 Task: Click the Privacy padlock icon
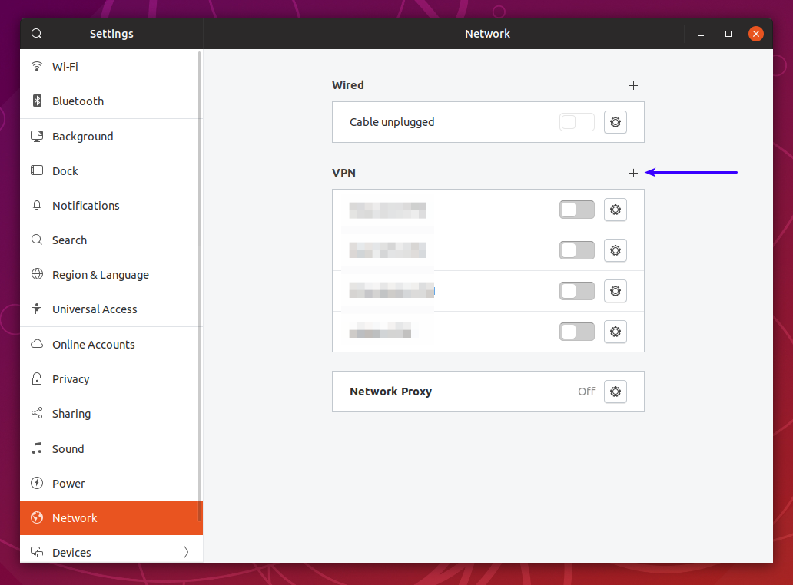(37, 379)
